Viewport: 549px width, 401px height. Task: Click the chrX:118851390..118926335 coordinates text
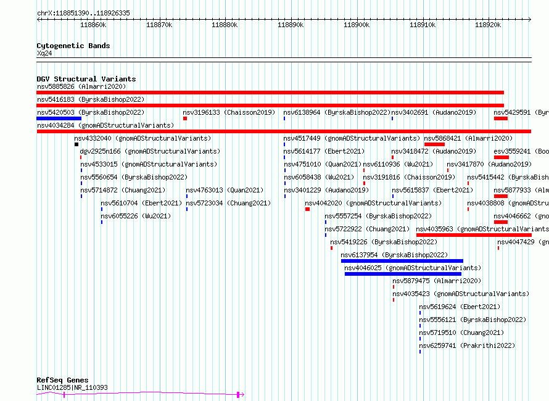83,13
